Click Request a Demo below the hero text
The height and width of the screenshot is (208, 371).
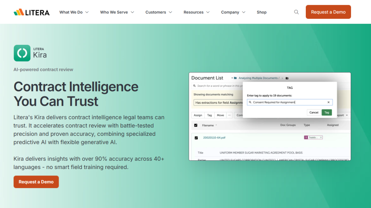click(36, 182)
